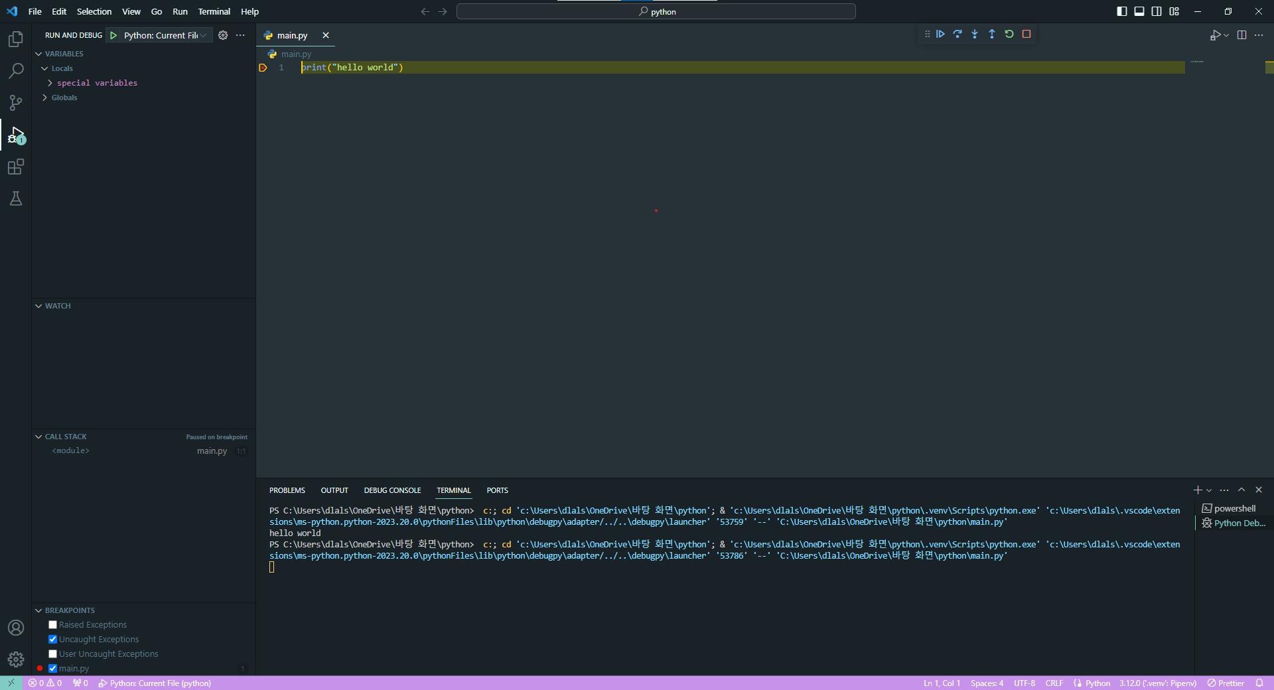
Task: Open terminal panel more actions ellipsis
Action: tap(1224, 490)
